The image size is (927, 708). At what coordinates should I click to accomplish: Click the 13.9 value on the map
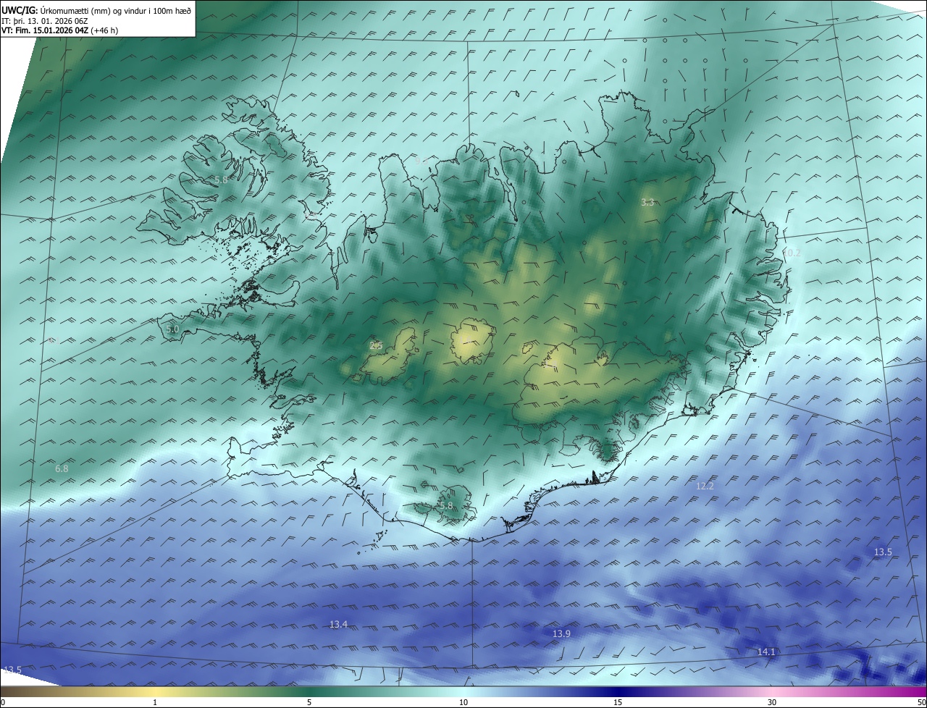(561, 633)
